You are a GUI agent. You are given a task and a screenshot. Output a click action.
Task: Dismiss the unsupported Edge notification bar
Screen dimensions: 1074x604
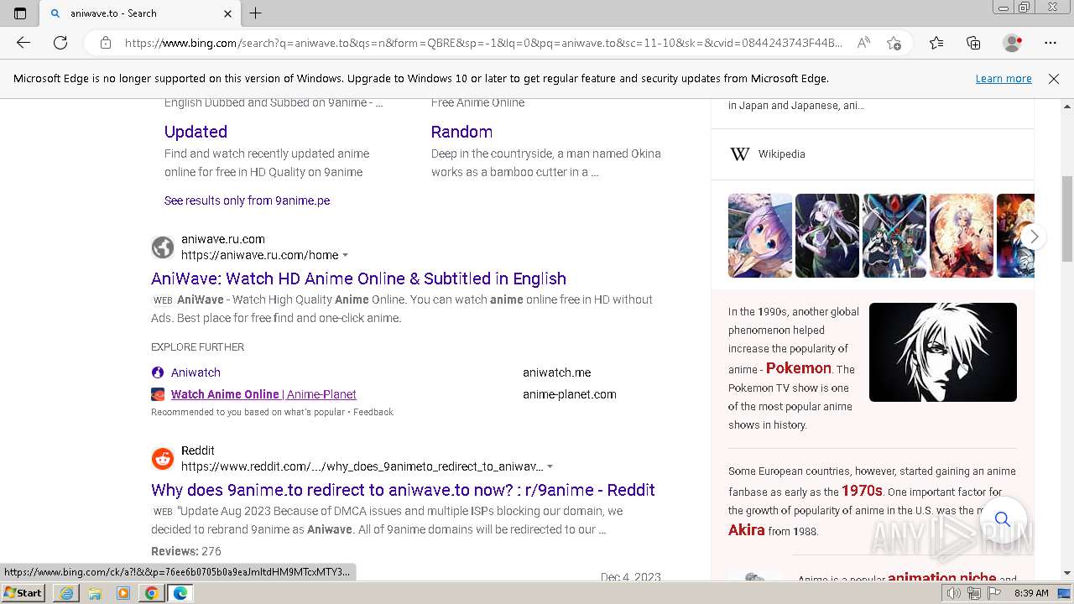[x=1054, y=79]
